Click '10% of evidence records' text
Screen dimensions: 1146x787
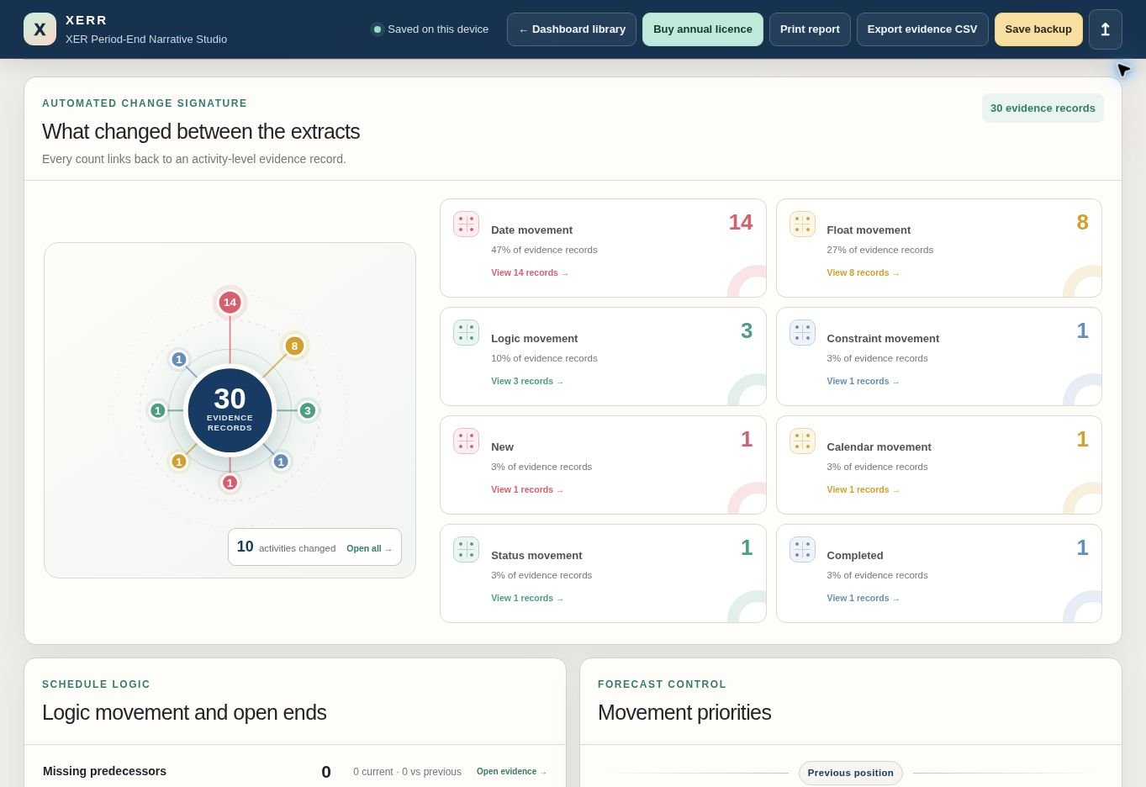tap(544, 358)
